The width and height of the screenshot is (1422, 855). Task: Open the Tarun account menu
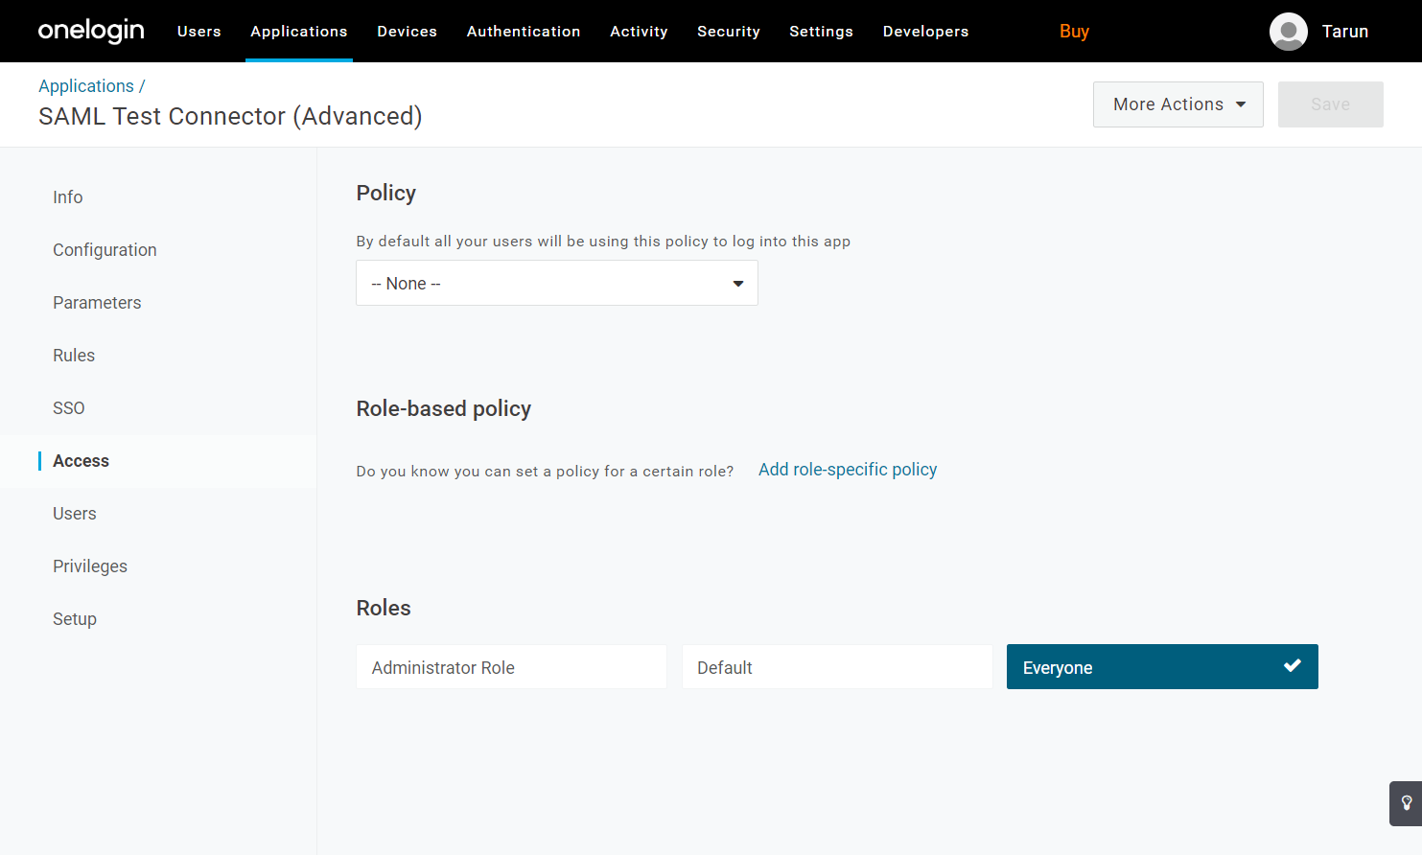(1344, 32)
